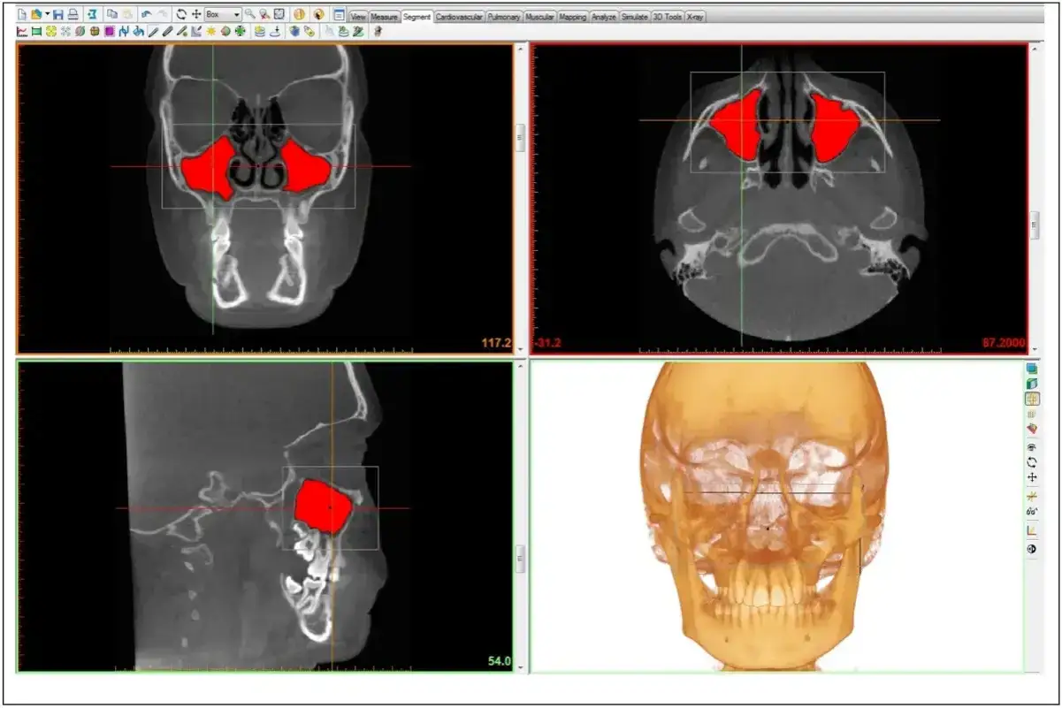
Task: Click the Calculate 3D stacked layers icon
Action: (x=260, y=31)
